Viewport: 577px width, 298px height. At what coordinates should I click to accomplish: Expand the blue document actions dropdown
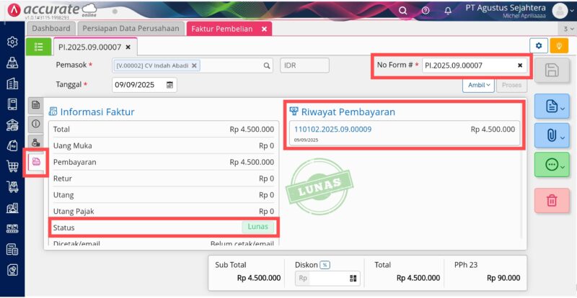coord(552,107)
